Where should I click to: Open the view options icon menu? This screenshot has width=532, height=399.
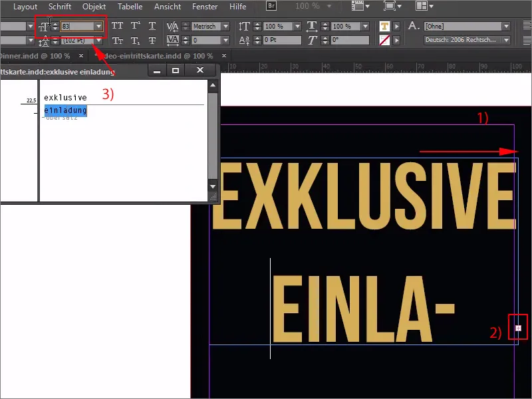point(360,6)
